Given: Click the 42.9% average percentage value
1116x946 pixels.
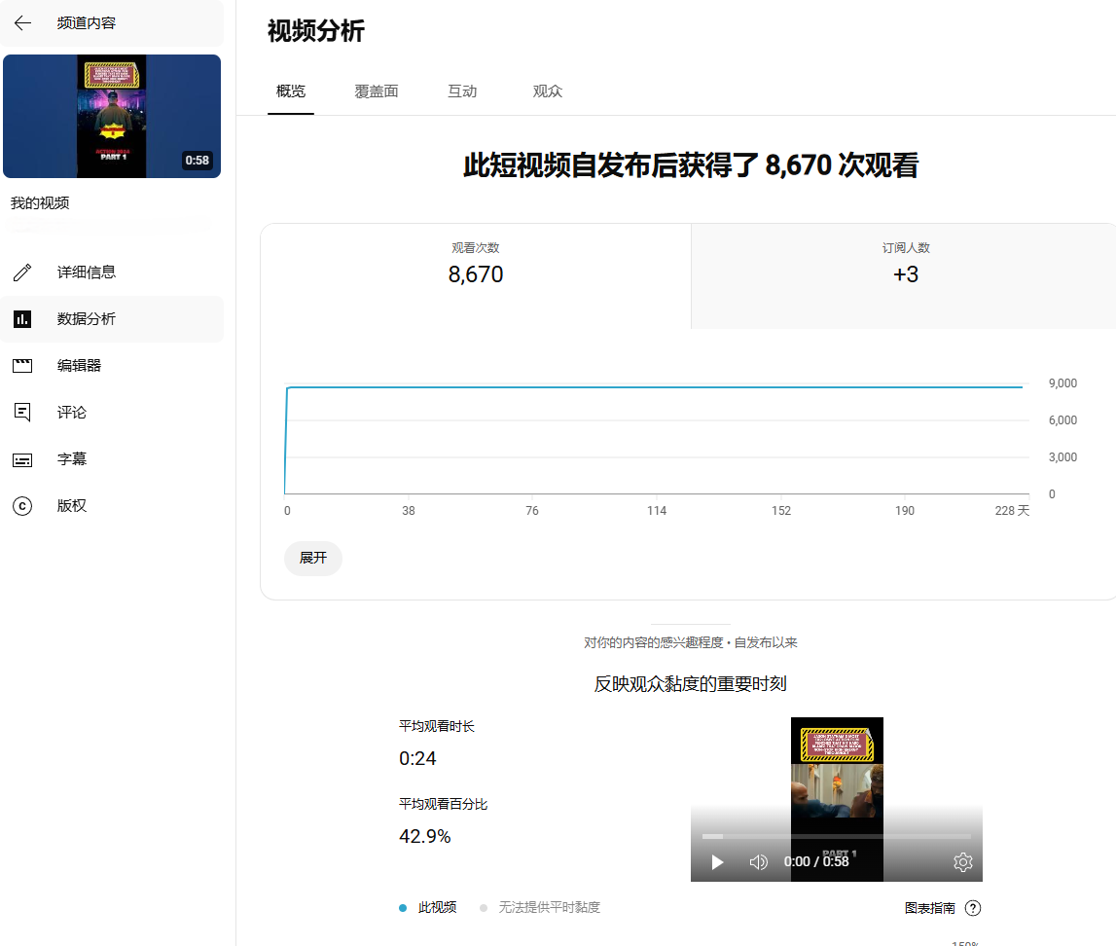Looking at the screenshot, I should (425, 836).
